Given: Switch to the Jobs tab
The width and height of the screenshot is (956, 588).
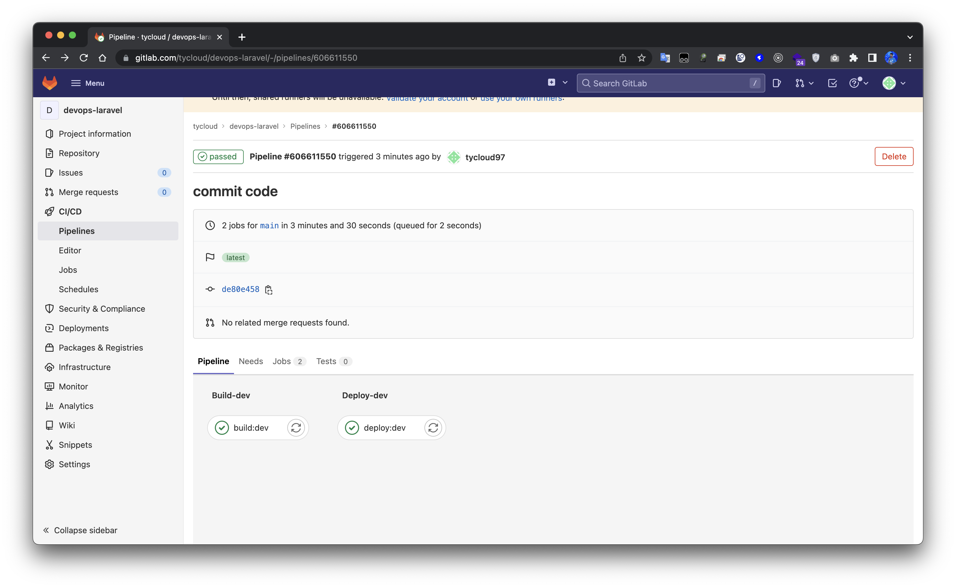Looking at the screenshot, I should [x=289, y=361].
